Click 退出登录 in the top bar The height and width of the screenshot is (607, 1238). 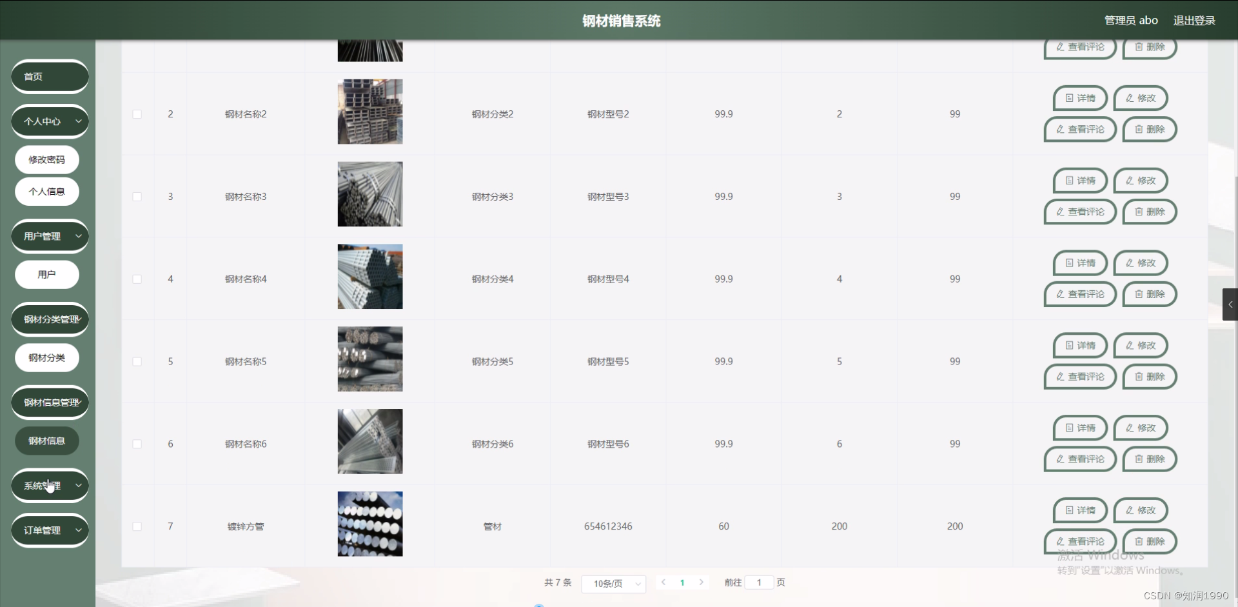tap(1194, 20)
